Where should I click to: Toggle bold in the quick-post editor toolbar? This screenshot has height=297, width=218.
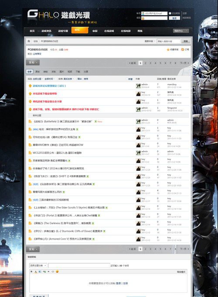tap(31, 271)
